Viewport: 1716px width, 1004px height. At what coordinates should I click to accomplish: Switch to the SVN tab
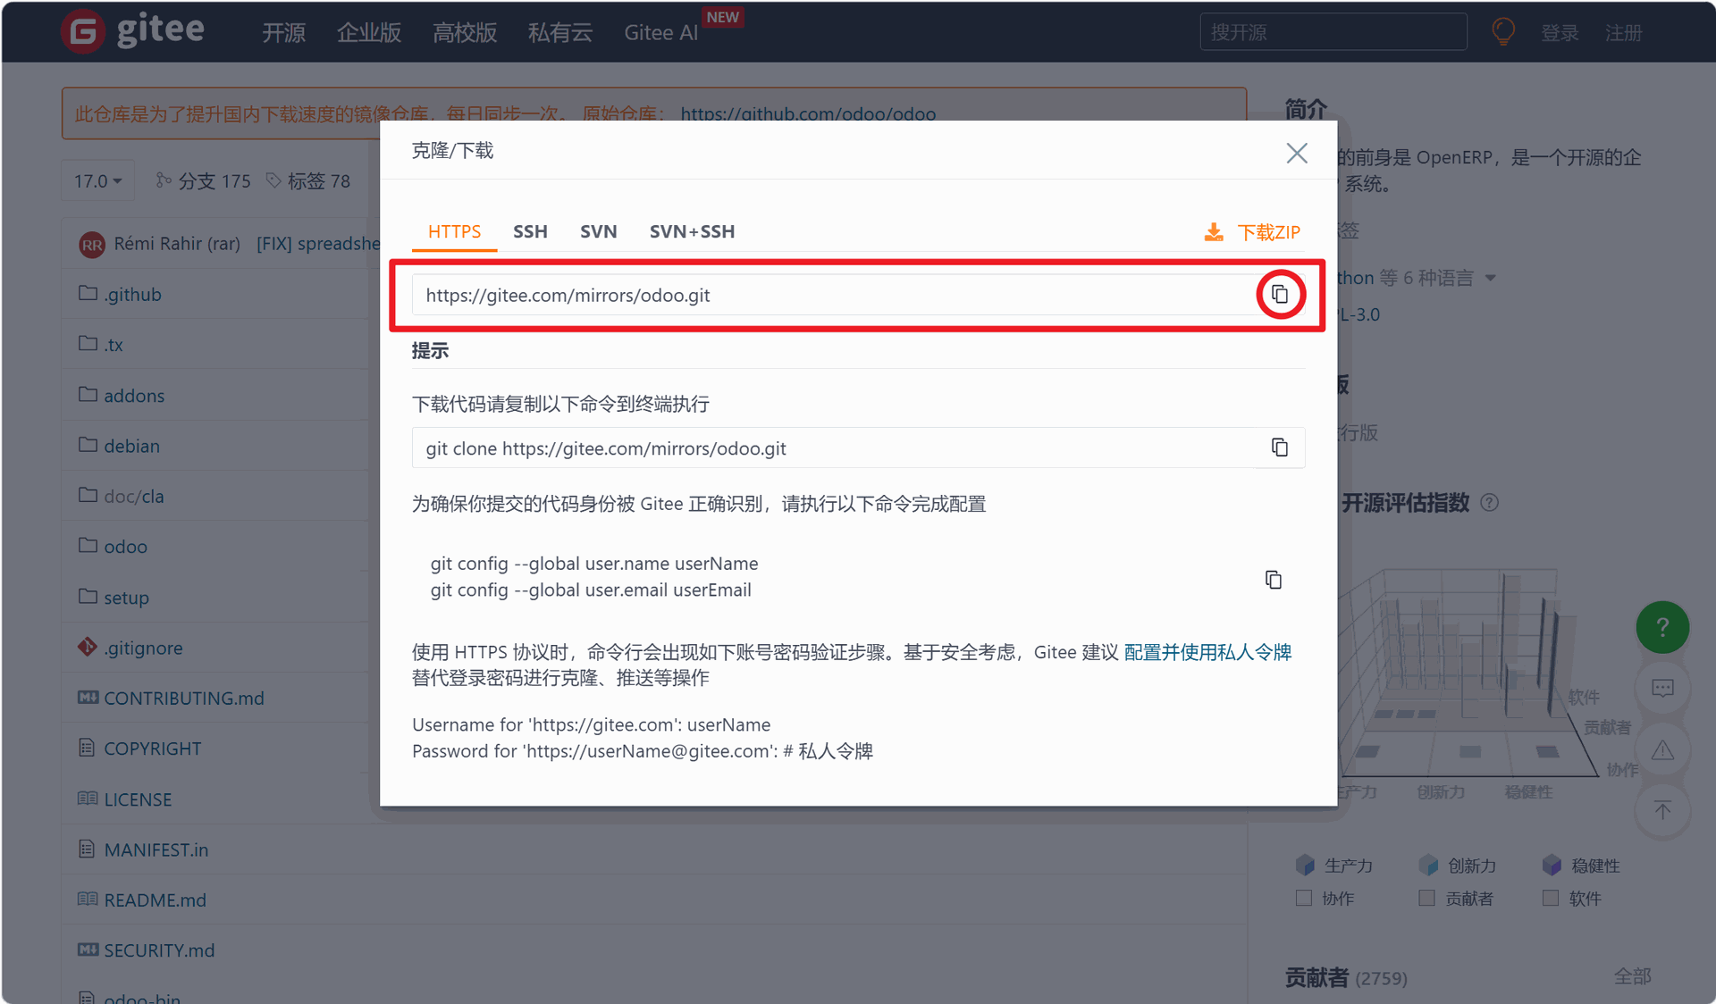pyautogui.click(x=598, y=231)
